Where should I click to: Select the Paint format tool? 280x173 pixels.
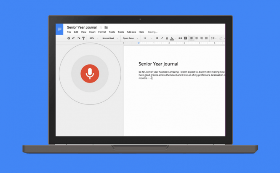(x=83, y=38)
